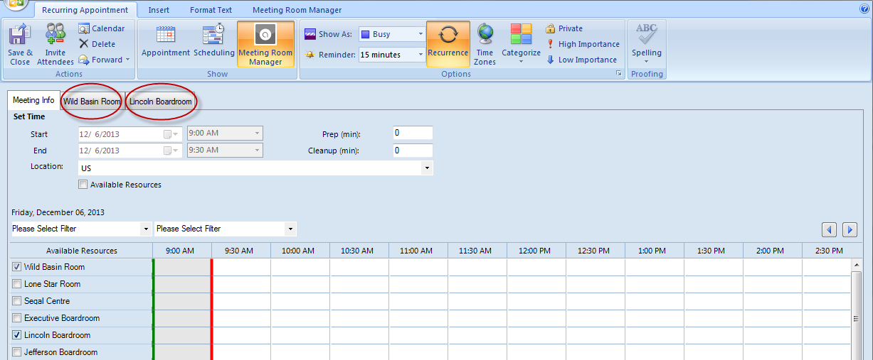This screenshot has width=873, height=360.
Task: Click the Meeting Room Manager ribbon button
Action: pos(265,43)
